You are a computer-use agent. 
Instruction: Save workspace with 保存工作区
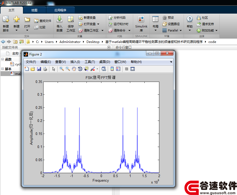(71, 24)
